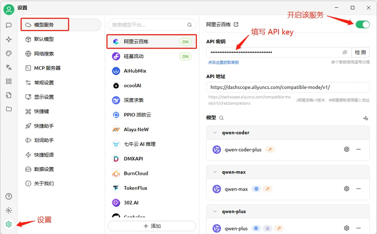The height and width of the screenshot is (234, 377).
Task: Collapse the qwen-max model group
Action: click(215, 172)
